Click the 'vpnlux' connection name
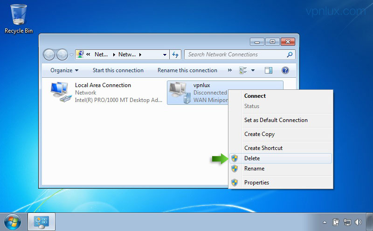Viewport: 373px width, 231px height. point(202,85)
